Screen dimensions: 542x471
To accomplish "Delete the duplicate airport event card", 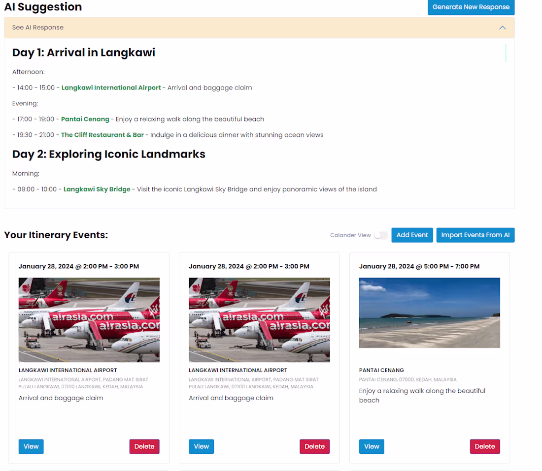I will point(314,446).
